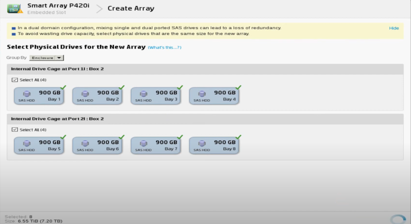The image size is (411, 224).
Task: Click the loading spinner in the bottom corner
Action: (x=398, y=219)
